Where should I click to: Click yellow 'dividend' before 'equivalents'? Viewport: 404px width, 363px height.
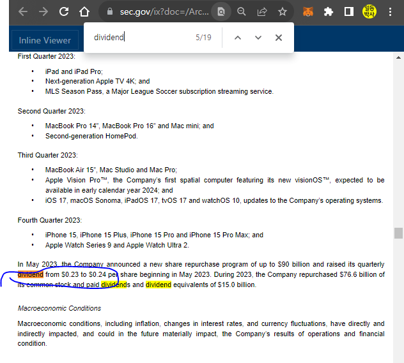coord(159,285)
